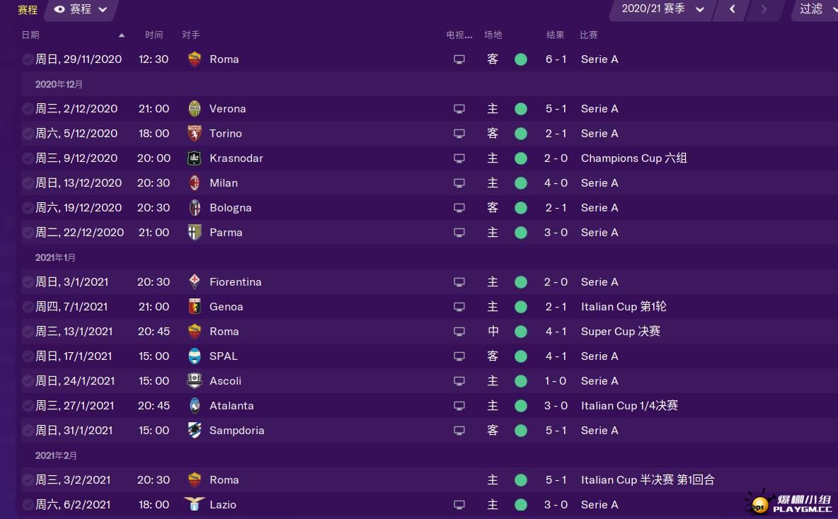Tick the checkbox beside 周四, 7/1/2021
This screenshot has width=838, height=519.
pos(28,307)
